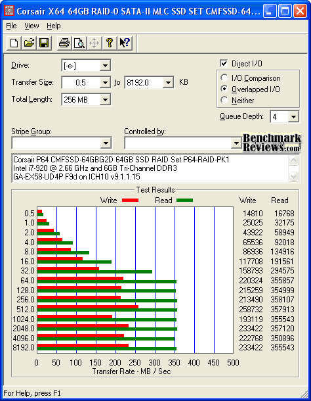Click inside the description text box
The width and height of the screenshot is (311, 401).
click(151, 168)
